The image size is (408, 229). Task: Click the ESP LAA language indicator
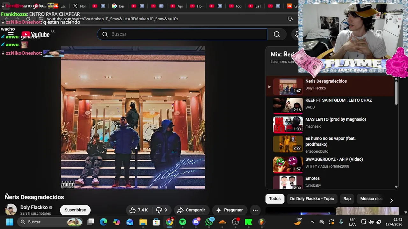point(352,222)
